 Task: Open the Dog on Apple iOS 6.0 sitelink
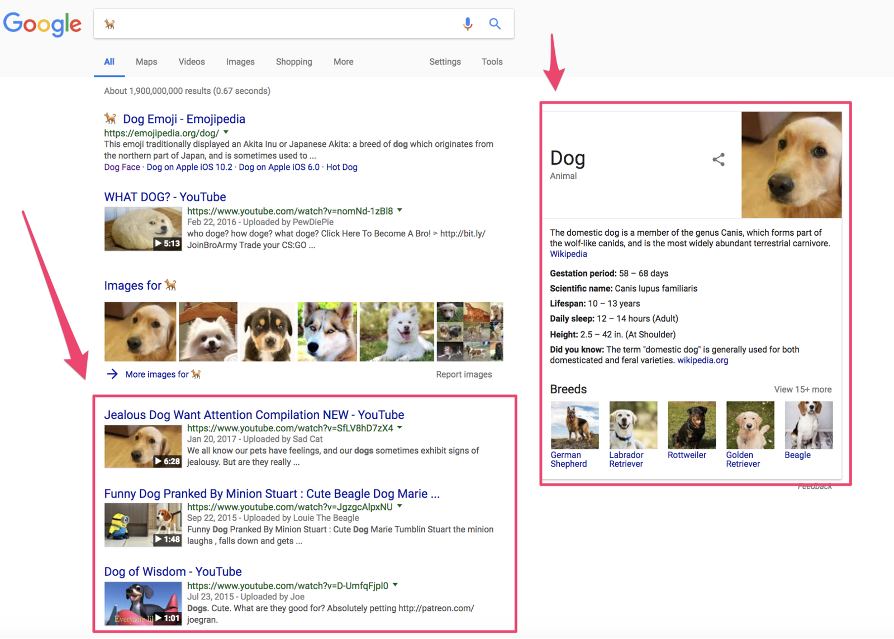coord(279,167)
